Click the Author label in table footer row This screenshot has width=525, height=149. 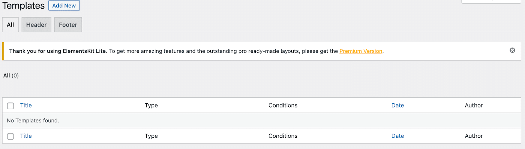point(474,136)
